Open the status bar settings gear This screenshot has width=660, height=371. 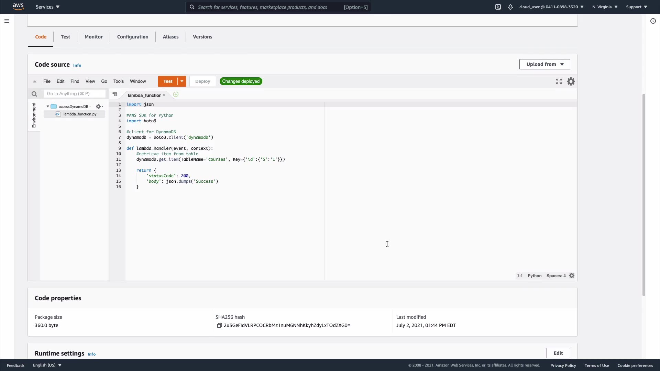tap(572, 276)
